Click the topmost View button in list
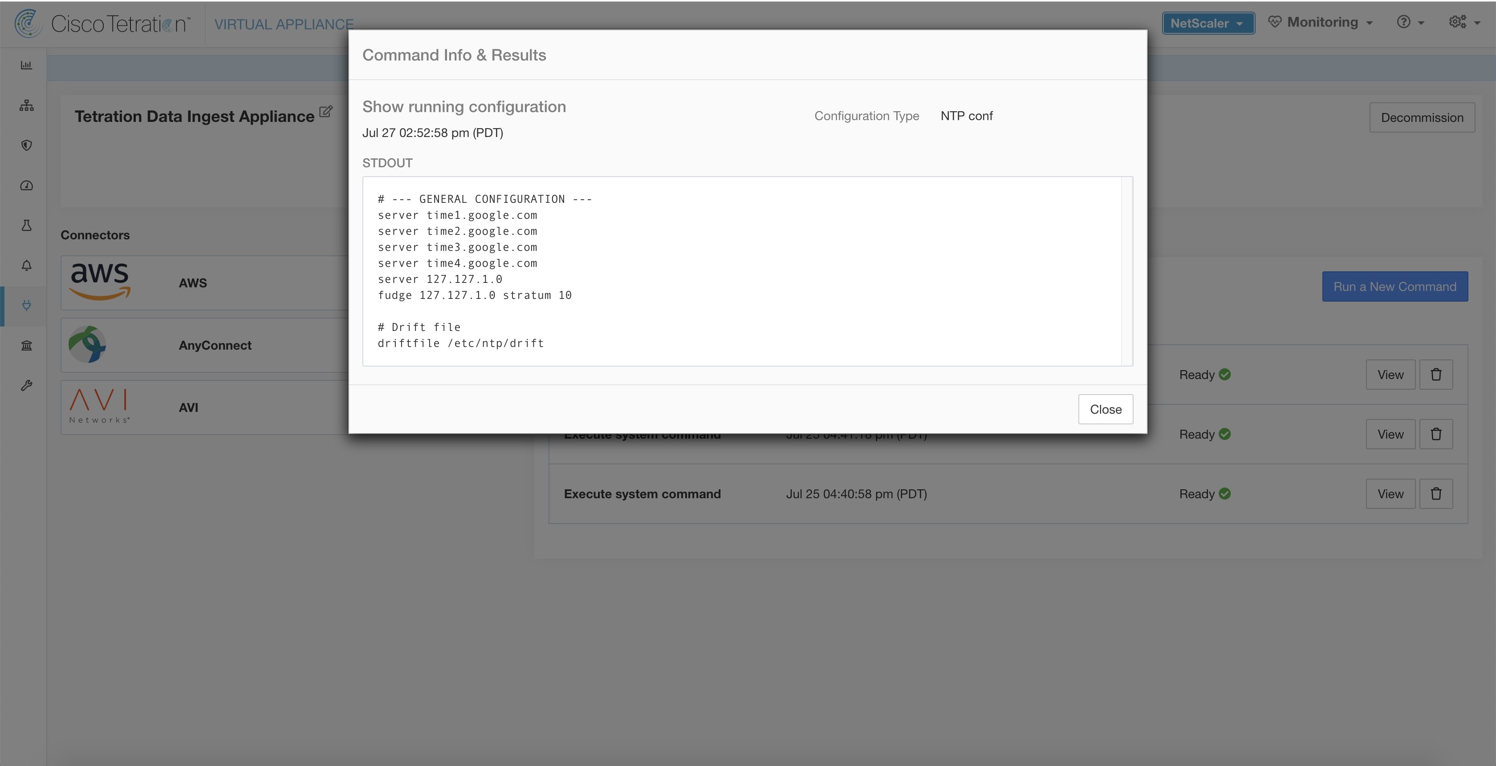The image size is (1496, 766). coord(1390,375)
